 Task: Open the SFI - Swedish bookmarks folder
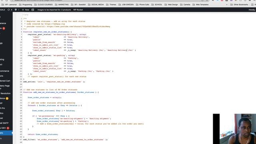(x=78, y=4)
